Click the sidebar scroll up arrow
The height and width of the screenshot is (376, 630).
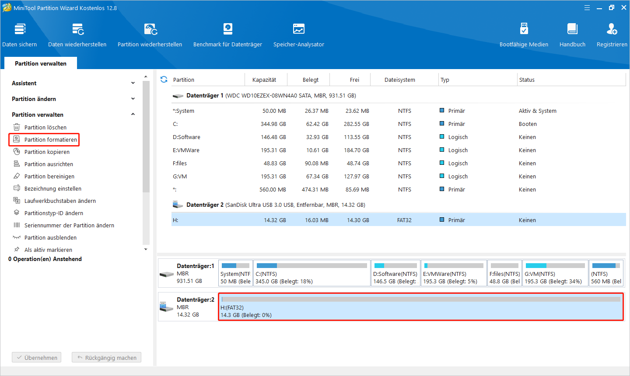[x=146, y=77]
